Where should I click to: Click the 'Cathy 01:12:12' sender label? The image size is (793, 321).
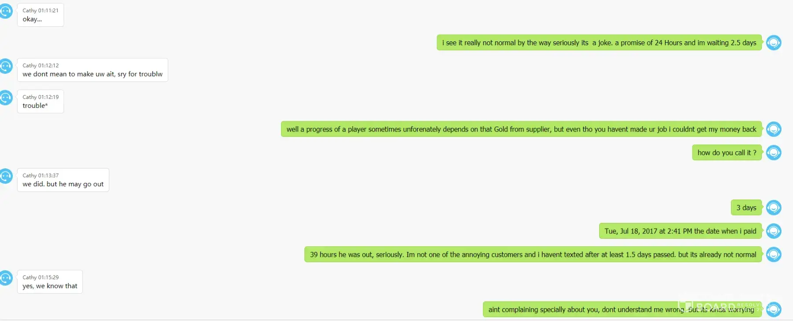[x=41, y=66]
